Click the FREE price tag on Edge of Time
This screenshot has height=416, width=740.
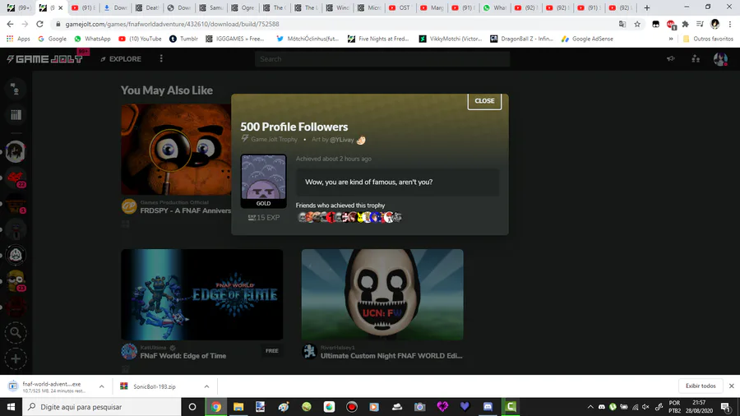272,351
